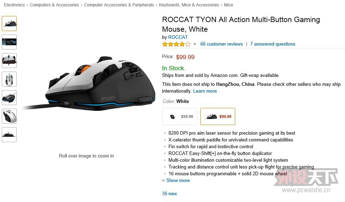Visit the ROCCAT brand link
This screenshot has height=202, width=345.
click(x=178, y=37)
